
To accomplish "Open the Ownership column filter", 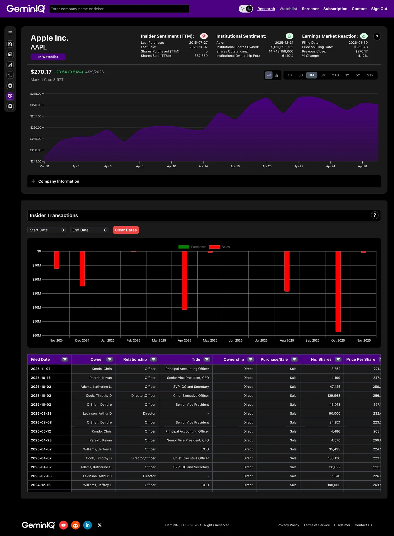I will point(251,360).
